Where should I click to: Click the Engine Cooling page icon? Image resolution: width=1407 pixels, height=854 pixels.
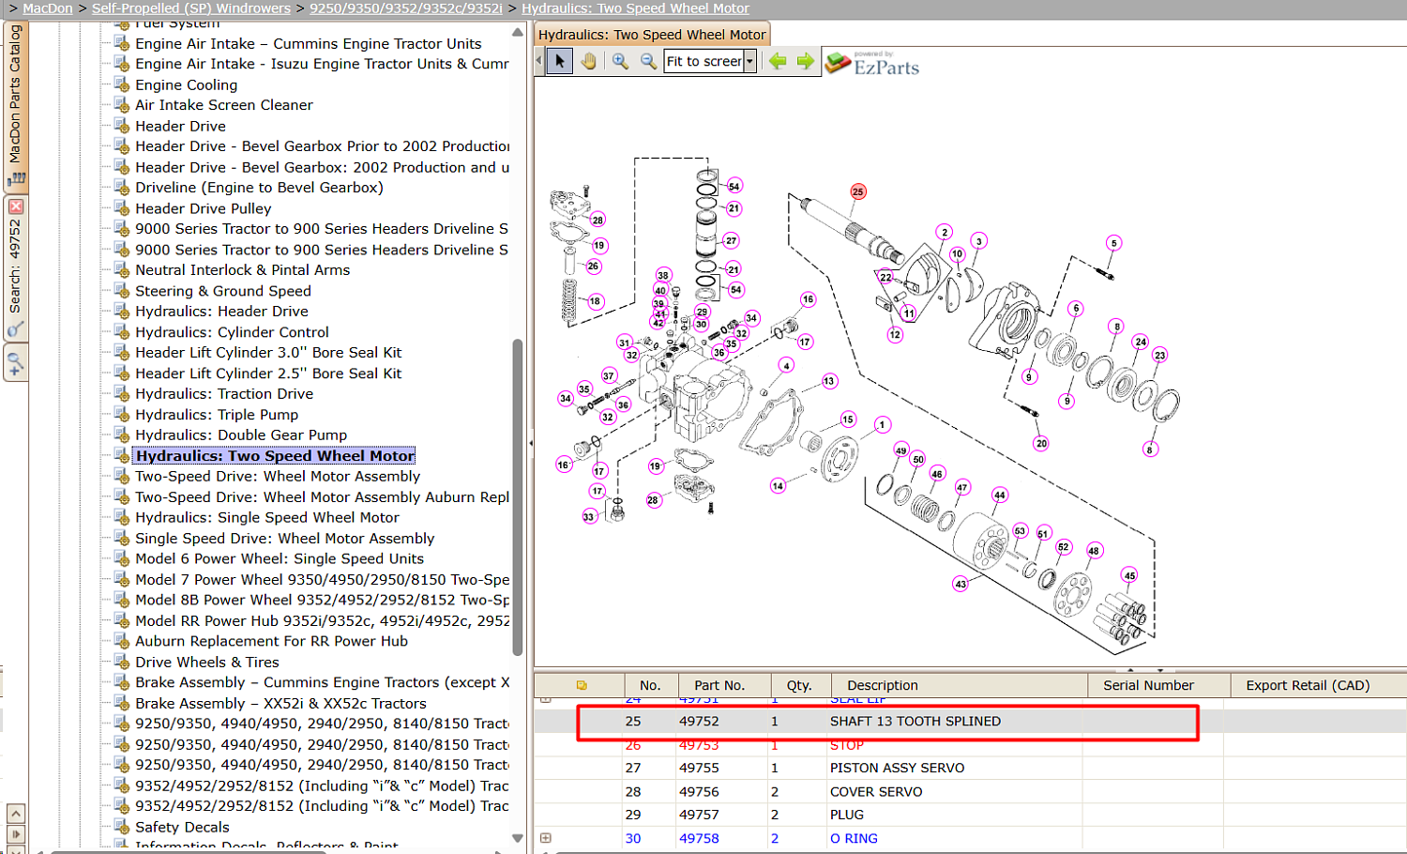click(121, 84)
